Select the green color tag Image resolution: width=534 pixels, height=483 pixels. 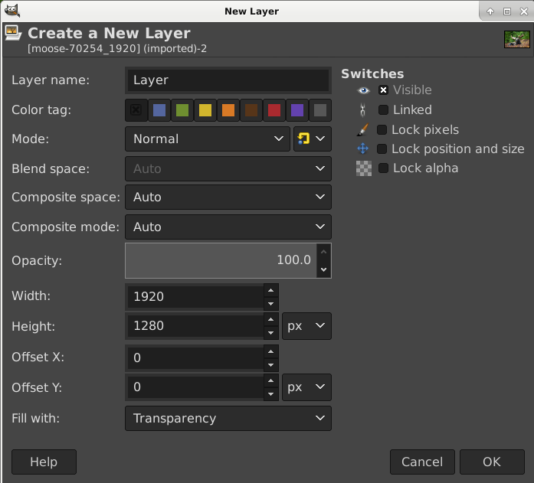point(182,110)
